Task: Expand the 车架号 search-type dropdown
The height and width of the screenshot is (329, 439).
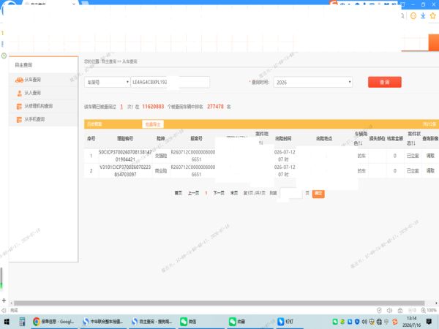Action: (108, 82)
